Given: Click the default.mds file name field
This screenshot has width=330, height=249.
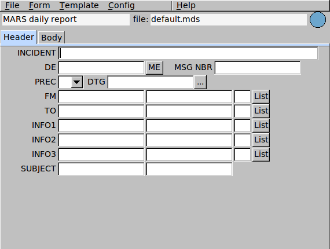Looking at the screenshot, I should coord(228,20).
